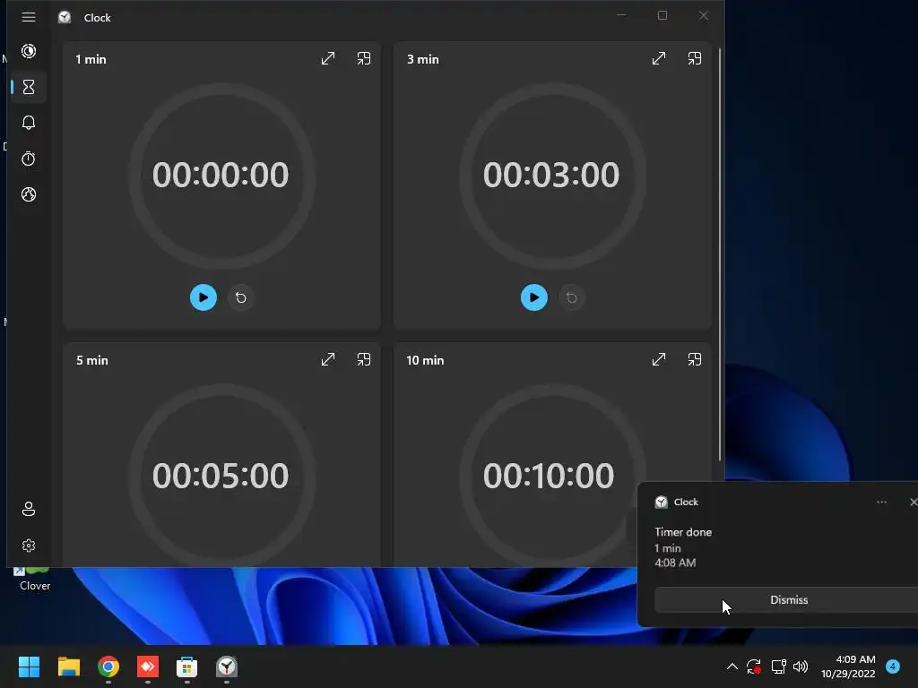Expand the 1 min timer
This screenshot has width=918, height=688.
[328, 58]
